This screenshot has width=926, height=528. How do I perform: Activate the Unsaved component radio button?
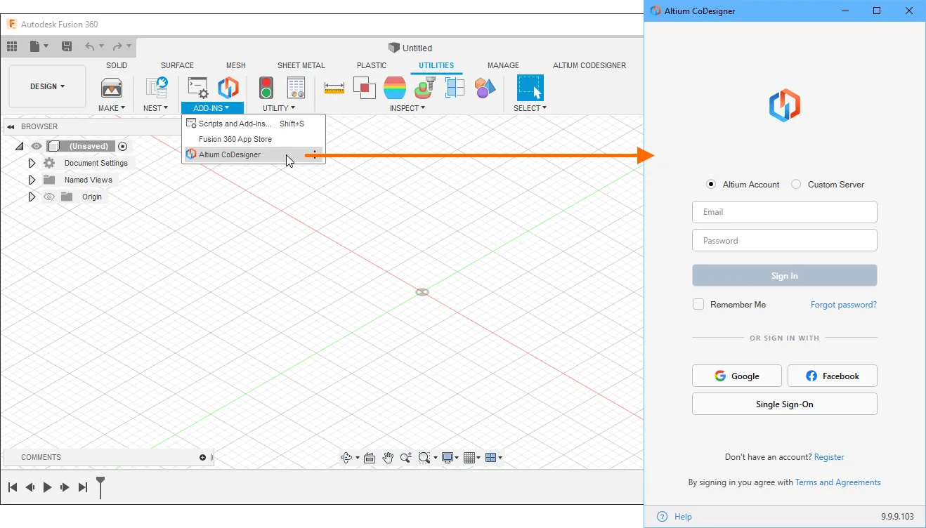click(x=123, y=147)
